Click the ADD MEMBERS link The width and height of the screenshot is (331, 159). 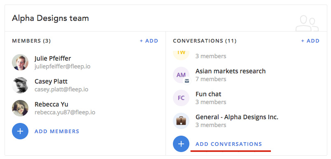click(x=57, y=131)
